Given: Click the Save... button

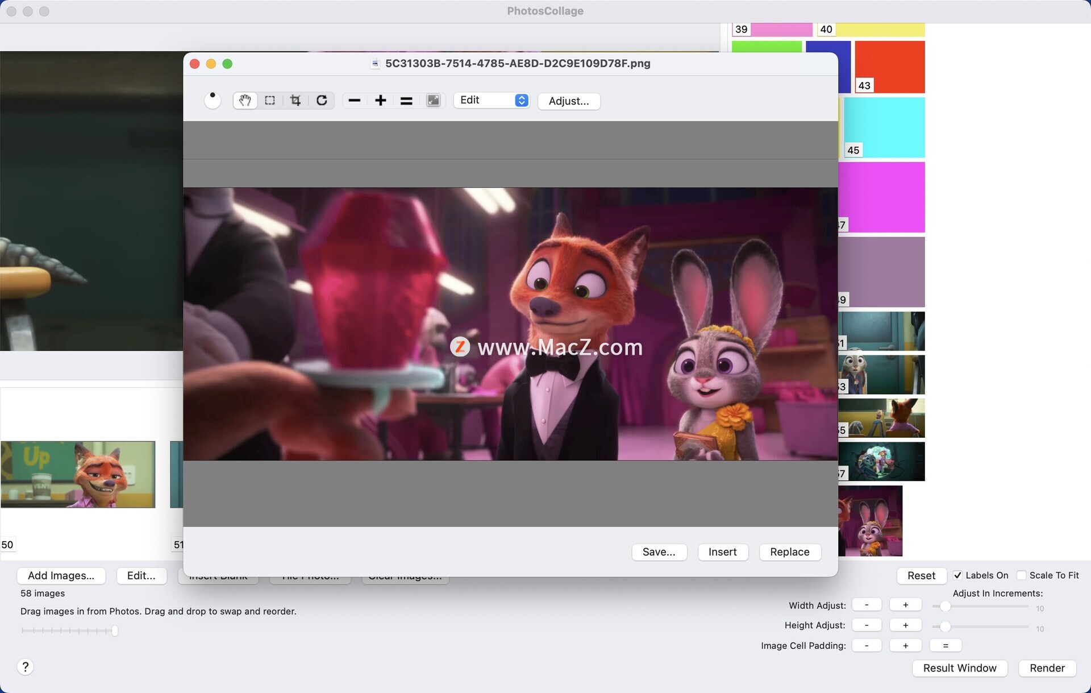Looking at the screenshot, I should coord(659,552).
